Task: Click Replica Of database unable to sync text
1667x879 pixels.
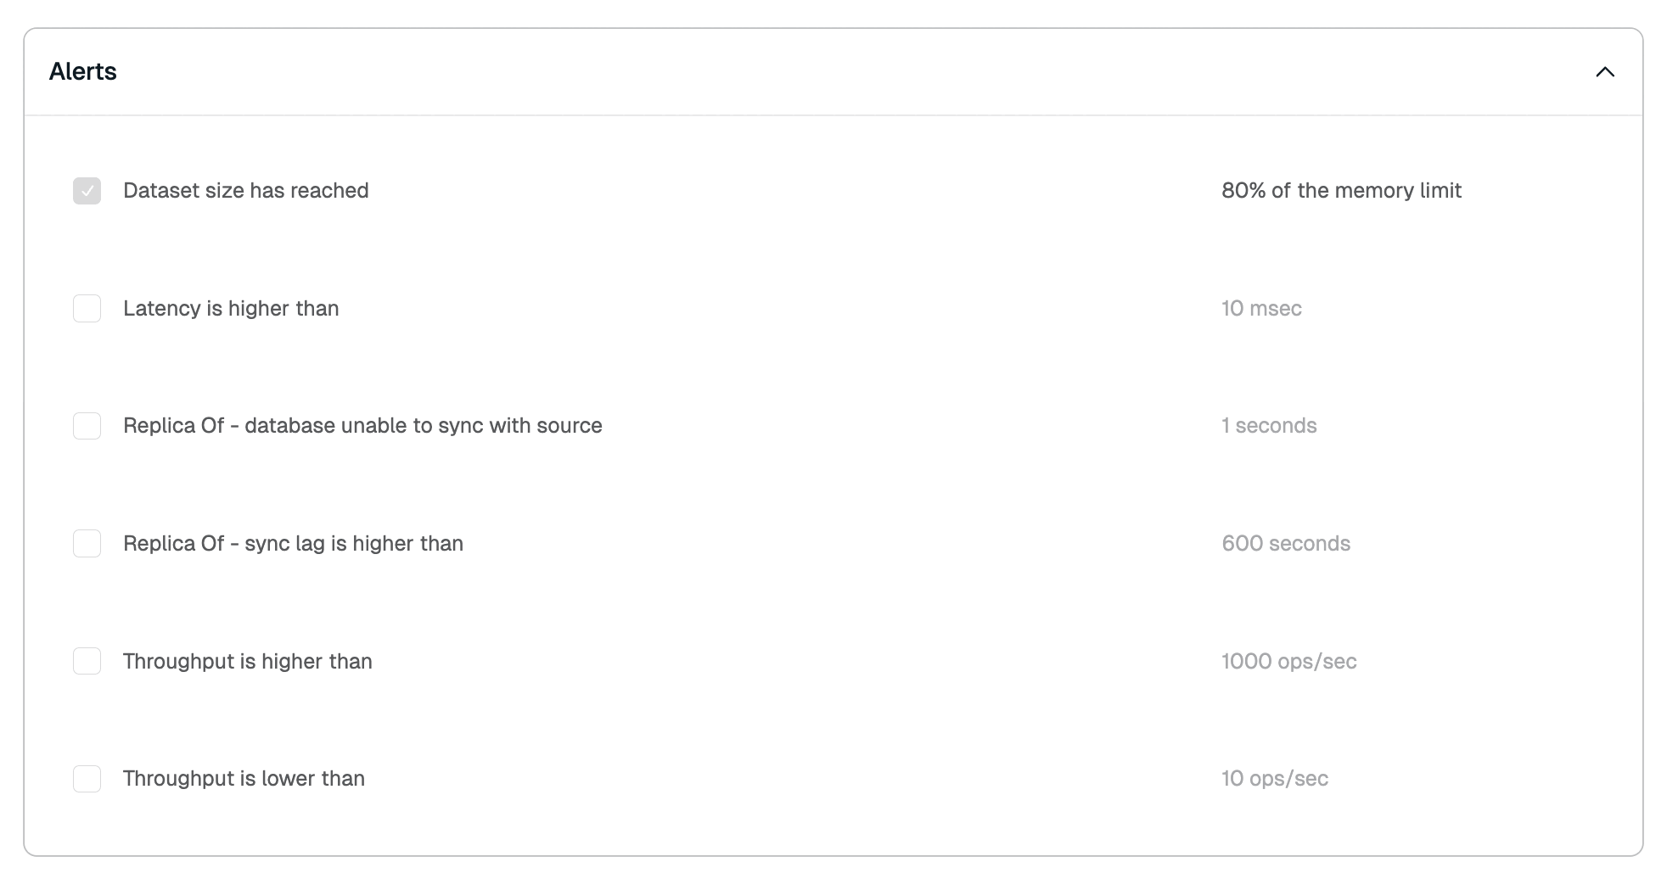Action: [362, 426]
